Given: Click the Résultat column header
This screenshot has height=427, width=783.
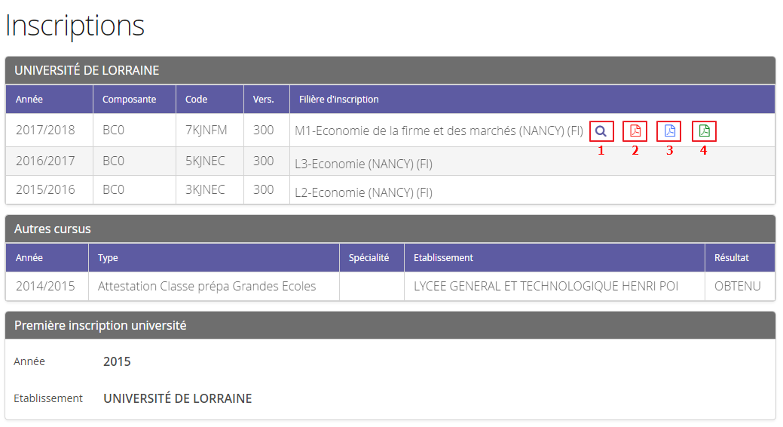Looking at the screenshot, I should coord(731,258).
